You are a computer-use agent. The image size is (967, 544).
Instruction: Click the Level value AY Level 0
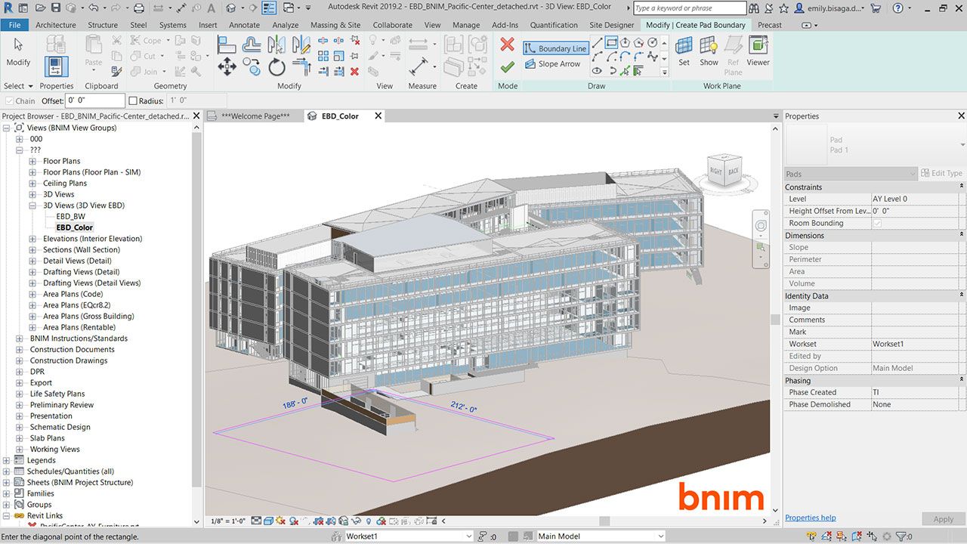coord(916,199)
